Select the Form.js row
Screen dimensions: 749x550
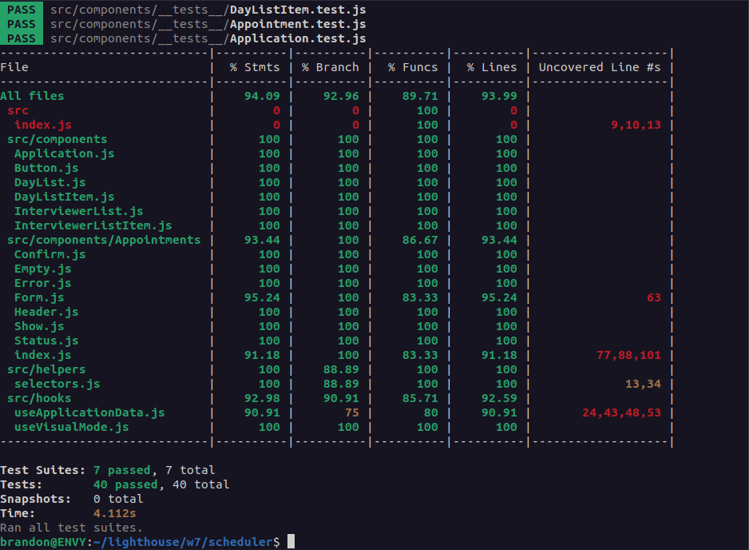tap(39, 297)
